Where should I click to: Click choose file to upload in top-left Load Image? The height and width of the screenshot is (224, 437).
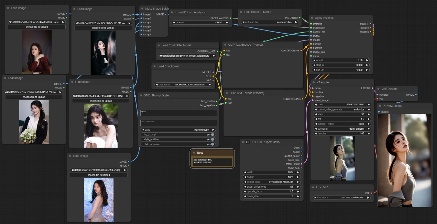pos(37,27)
